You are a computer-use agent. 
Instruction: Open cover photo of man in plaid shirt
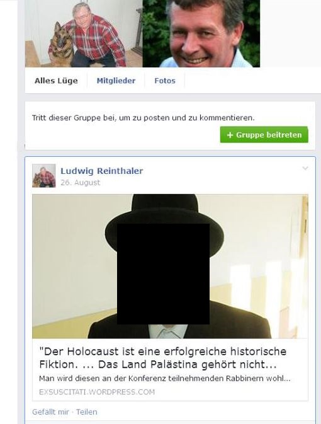(x=84, y=33)
